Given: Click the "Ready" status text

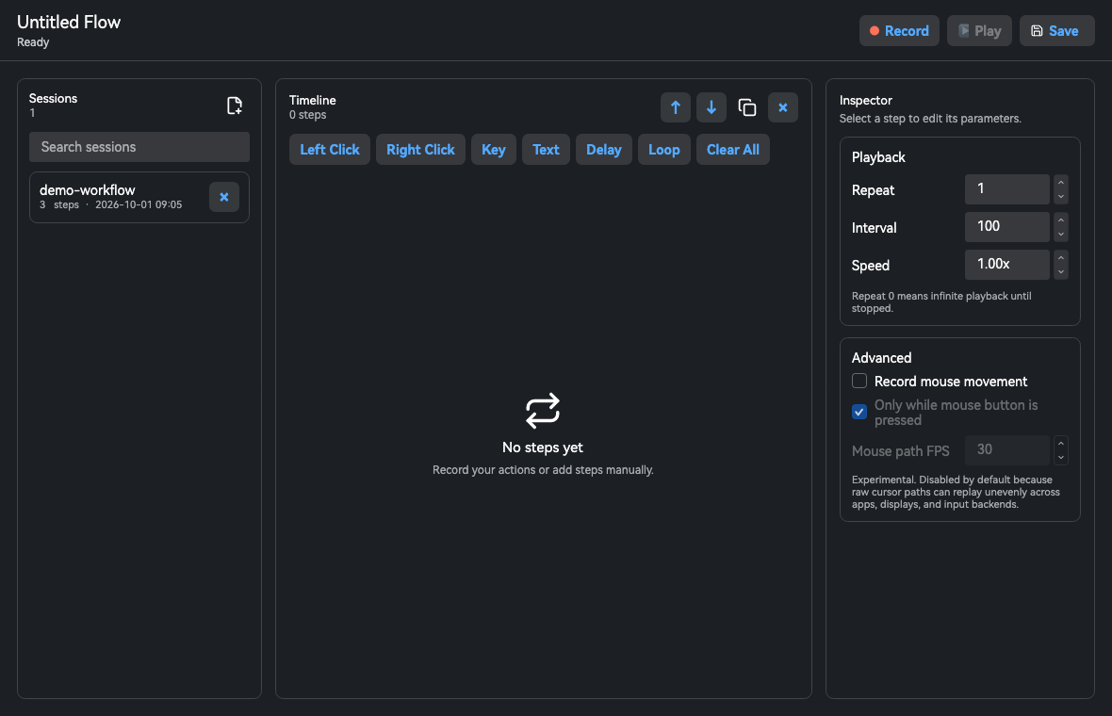Looking at the screenshot, I should [x=33, y=41].
